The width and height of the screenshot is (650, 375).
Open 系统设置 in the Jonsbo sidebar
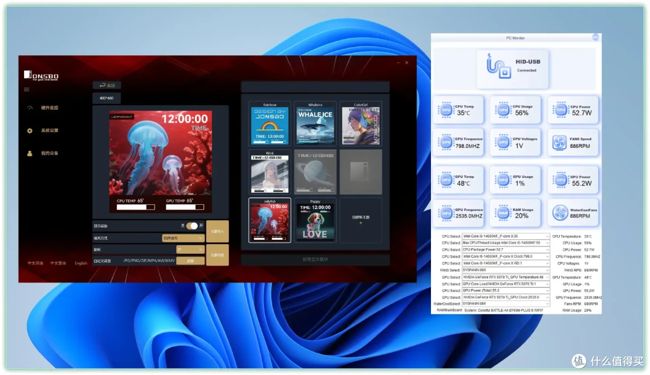[x=49, y=130]
